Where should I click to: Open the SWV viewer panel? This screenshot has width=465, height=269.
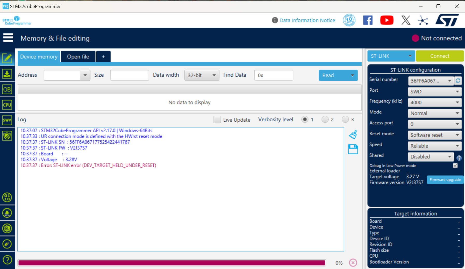point(7,120)
